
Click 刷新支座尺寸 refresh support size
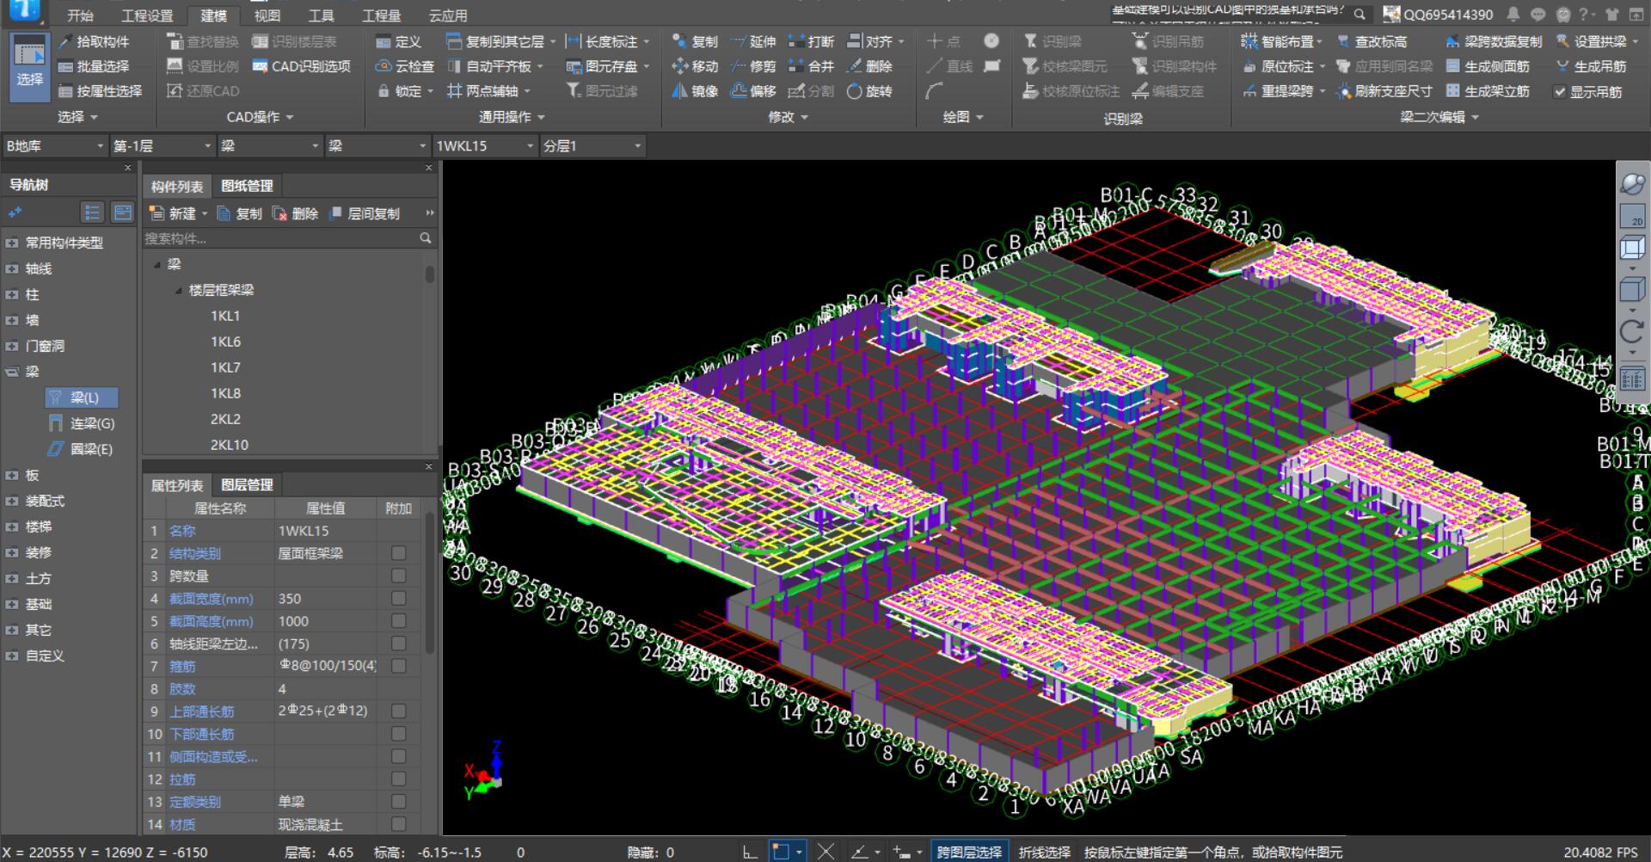1384,91
